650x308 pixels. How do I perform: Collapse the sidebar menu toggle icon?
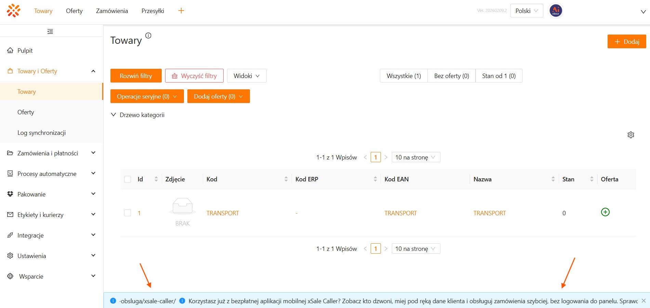[50, 31]
